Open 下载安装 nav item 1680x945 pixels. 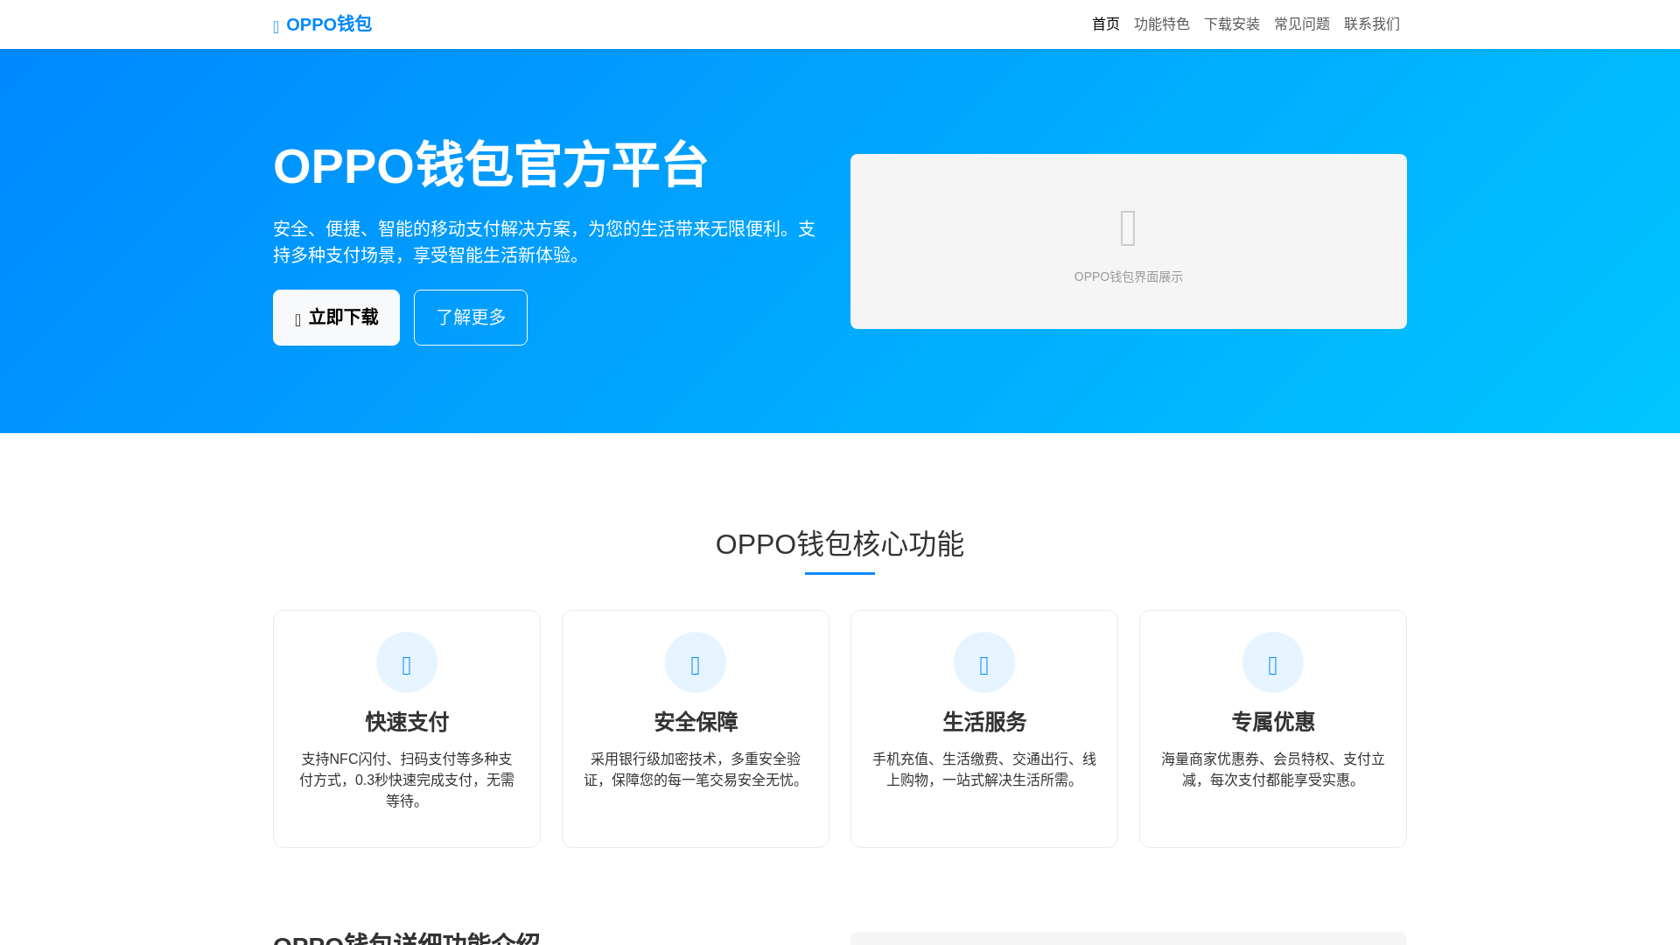pyautogui.click(x=1232, y=24)
